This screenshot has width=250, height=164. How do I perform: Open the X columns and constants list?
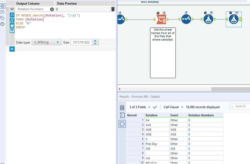point(12,20)
